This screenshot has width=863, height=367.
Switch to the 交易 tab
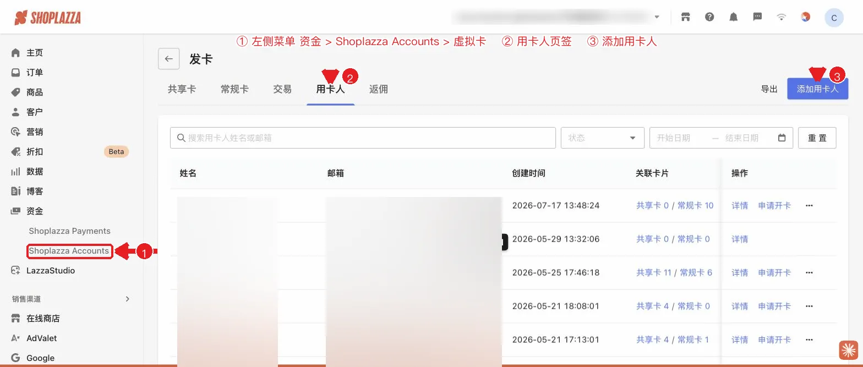click(282, 89)
